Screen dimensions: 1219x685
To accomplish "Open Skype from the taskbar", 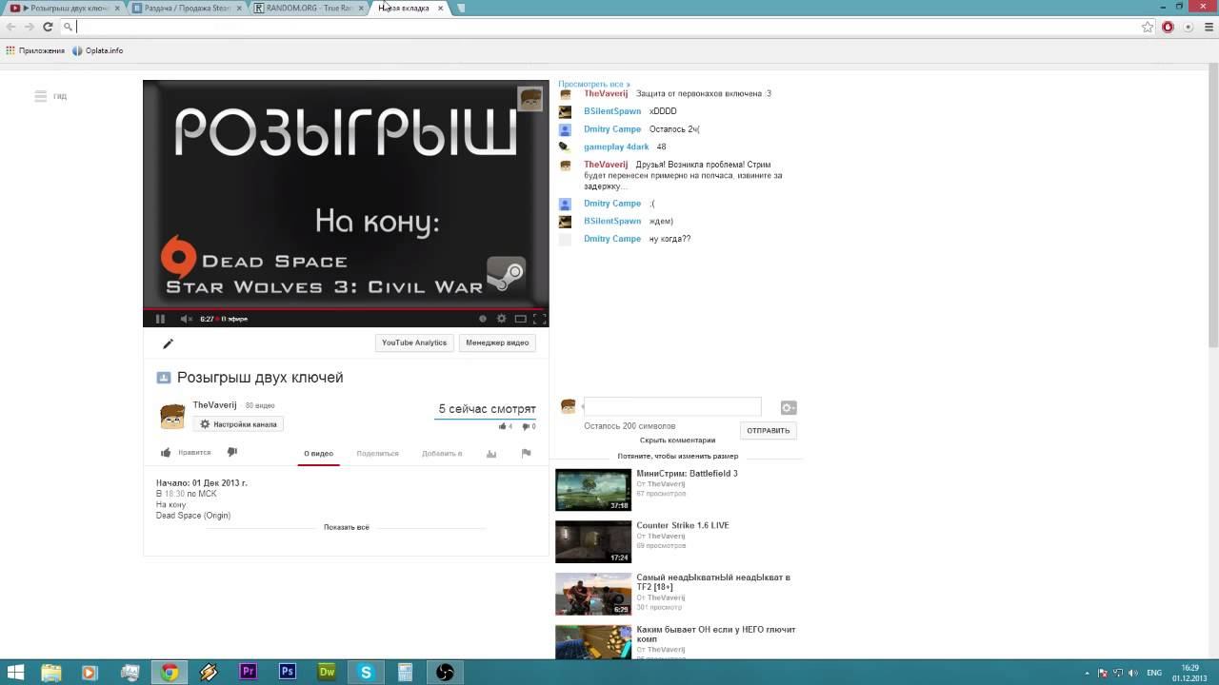I will point(366,672).
